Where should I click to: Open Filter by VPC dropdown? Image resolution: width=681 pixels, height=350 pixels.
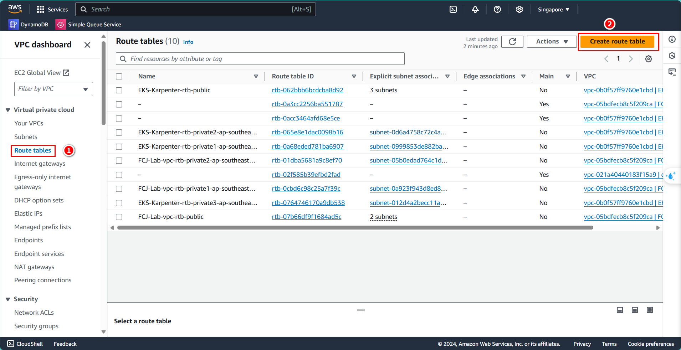[x=53, y=89]
